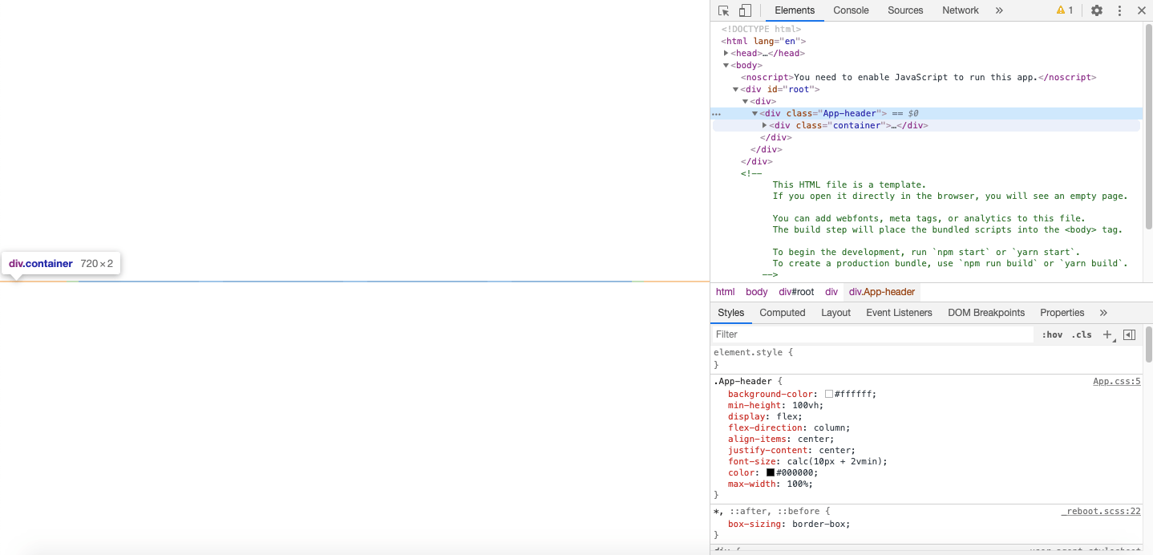This screenshot has width=1153, height=555.
Task: Click the div.container 720×2 tooltip
Action: (x=61, y=263)
